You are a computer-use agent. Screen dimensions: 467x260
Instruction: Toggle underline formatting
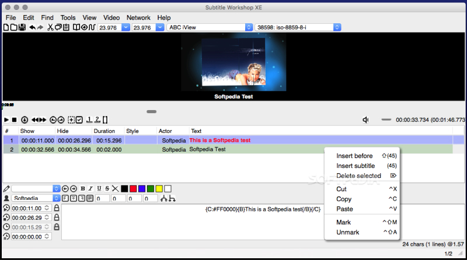[x=99, y=189]
